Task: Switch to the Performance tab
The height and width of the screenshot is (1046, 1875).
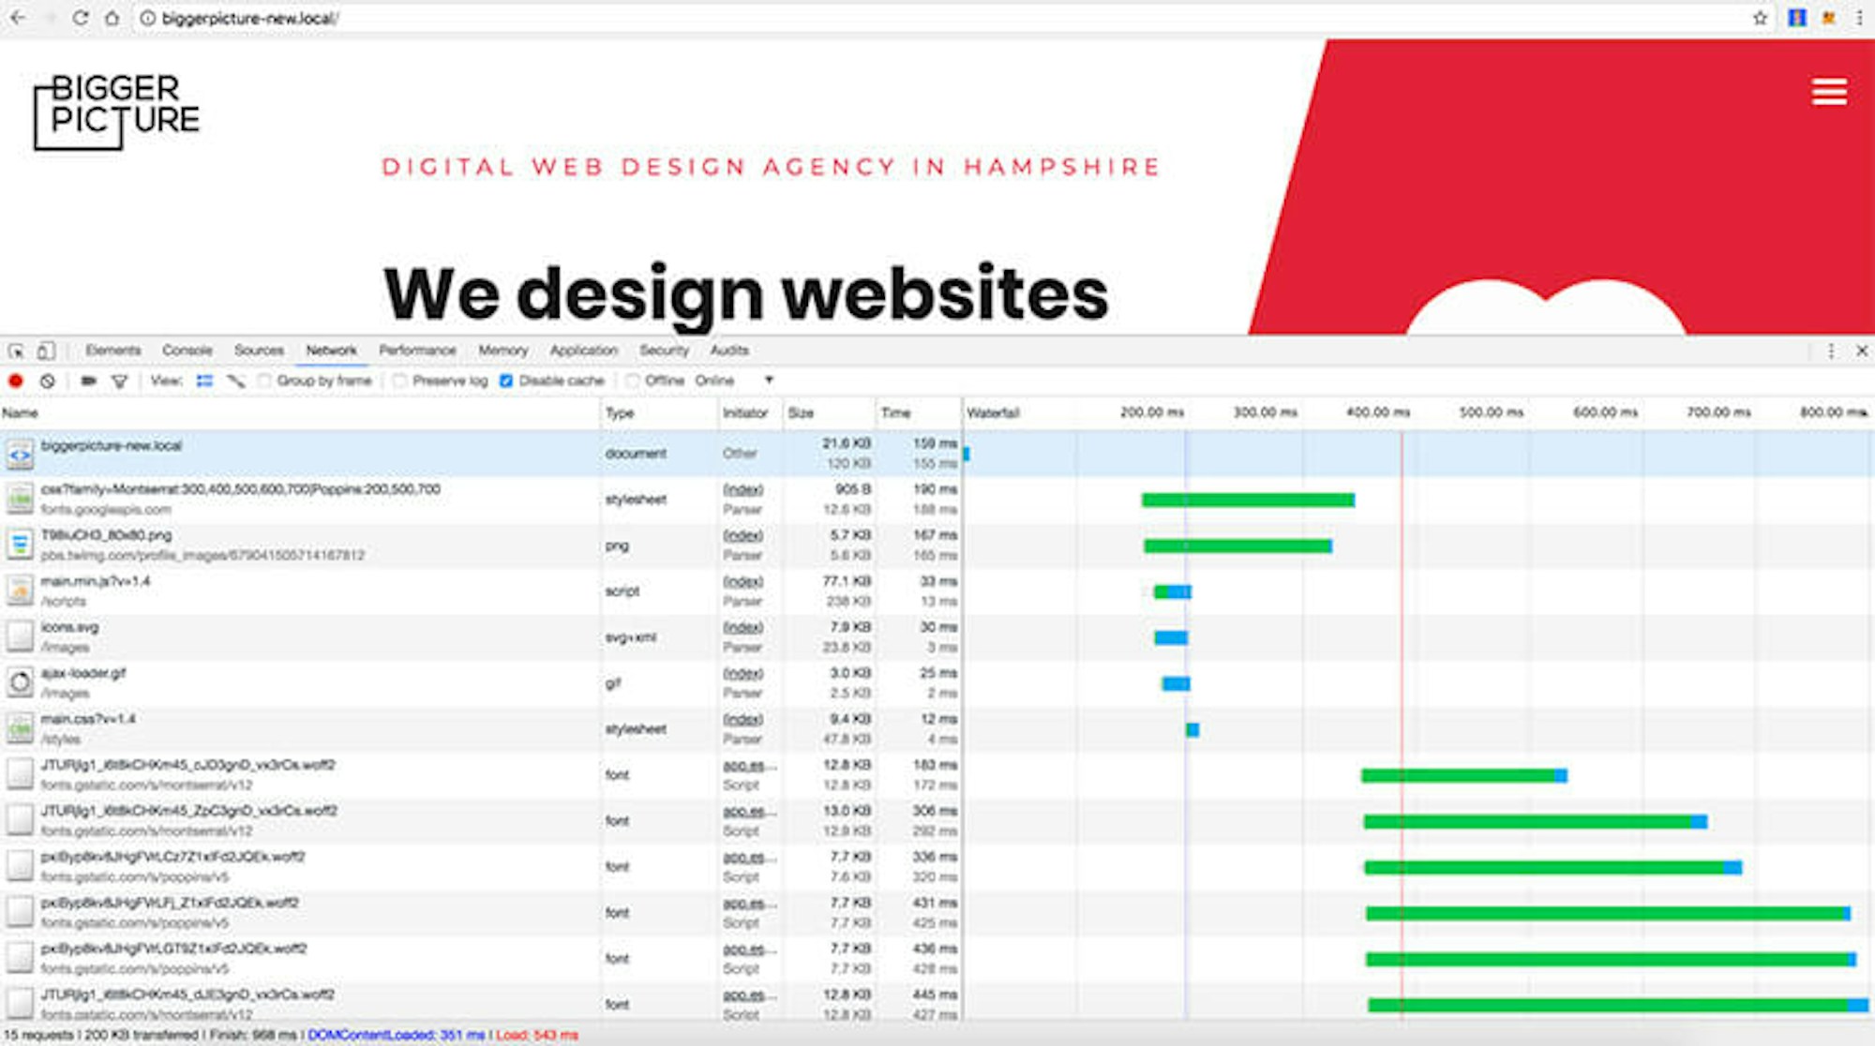Action: point(417,351)
